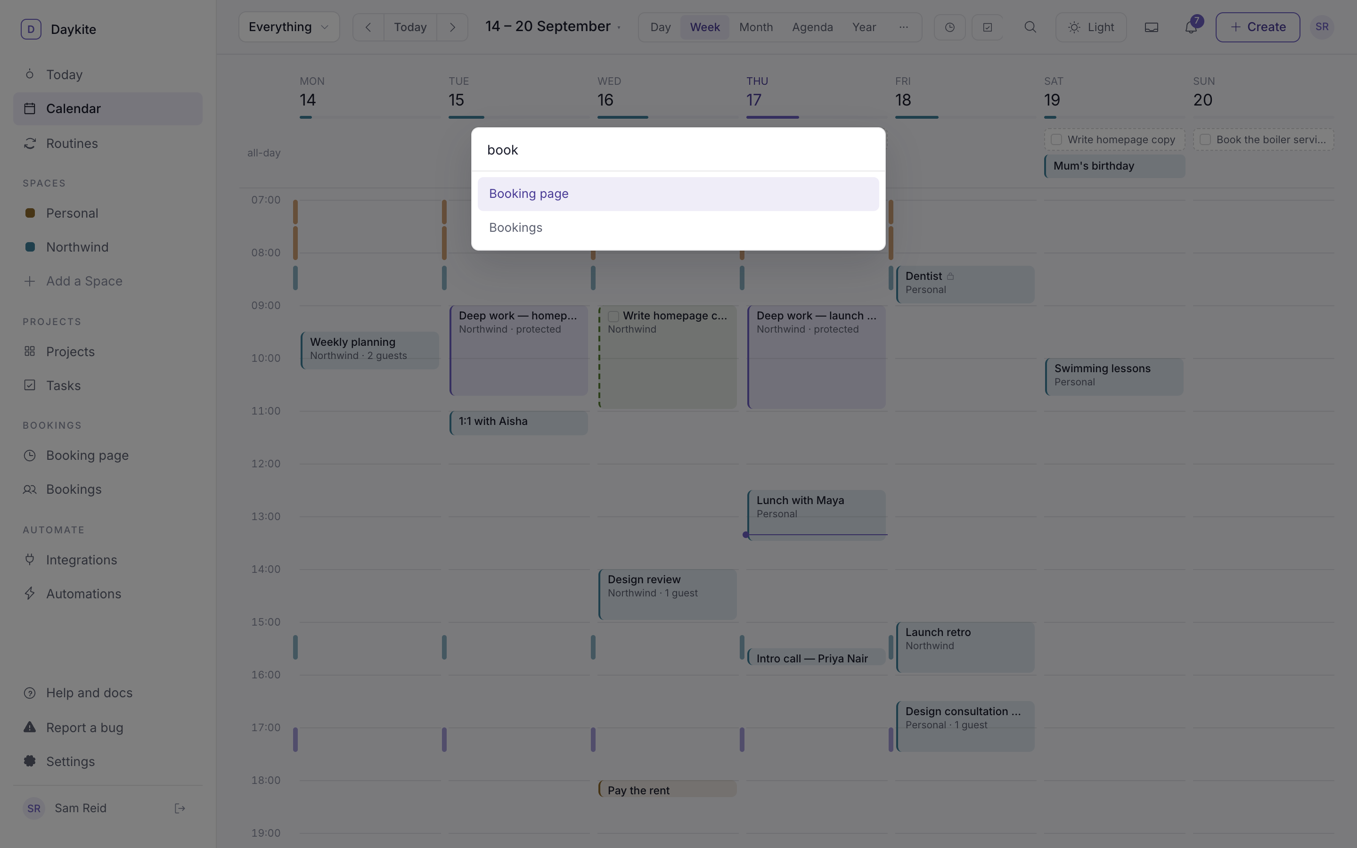The image size is (1357, 848).
Task: Click the clock icon in the top toolbar
Action: pos(949,27)
